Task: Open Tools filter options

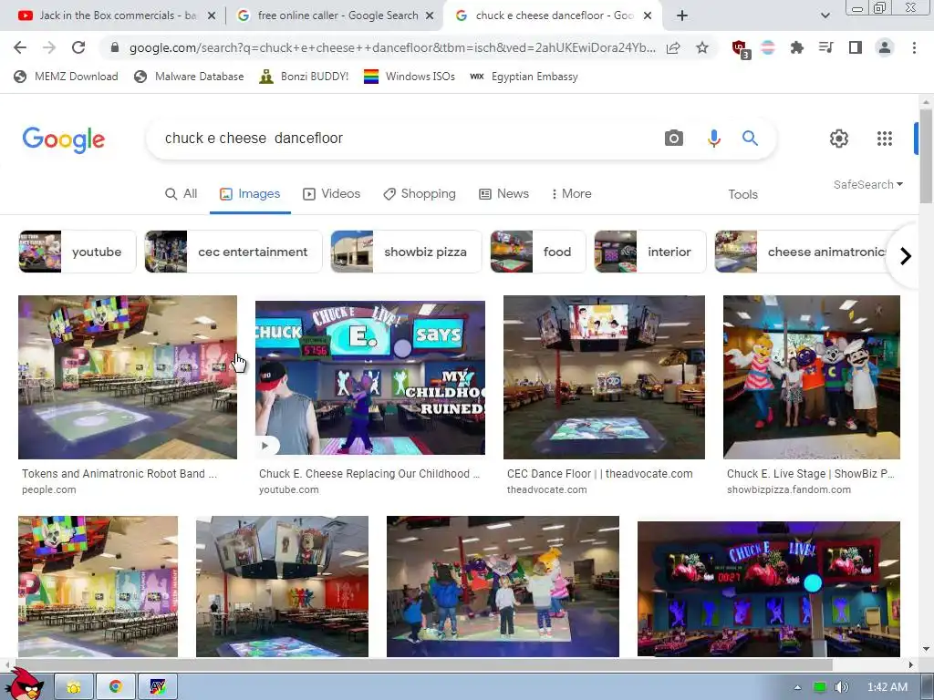Action: 742,194
